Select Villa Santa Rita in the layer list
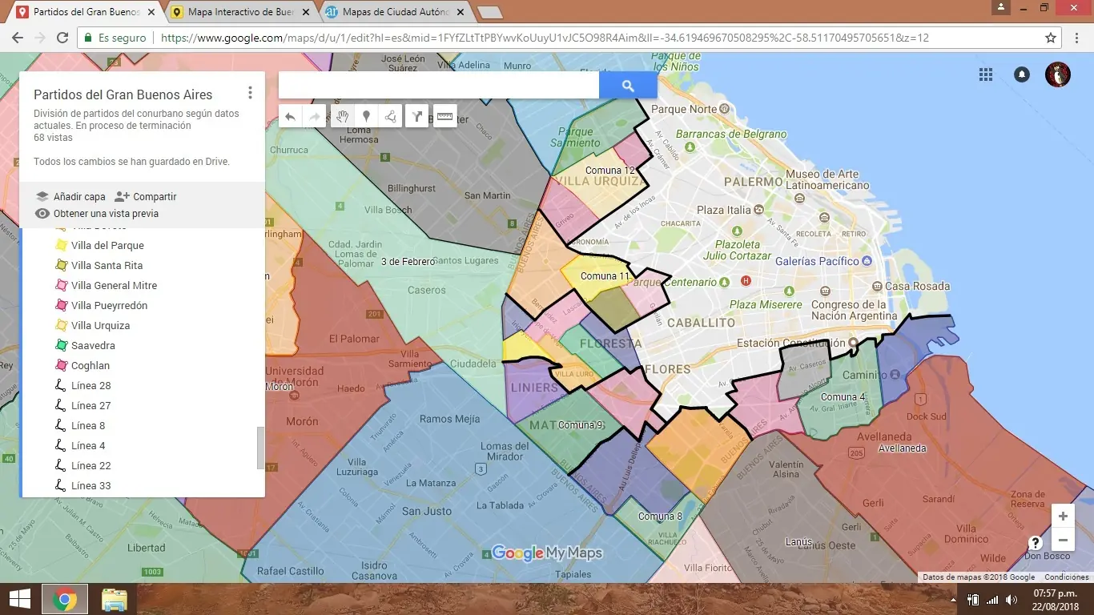The width and height of the screenshot is (1094, 615). coord(107,265)
